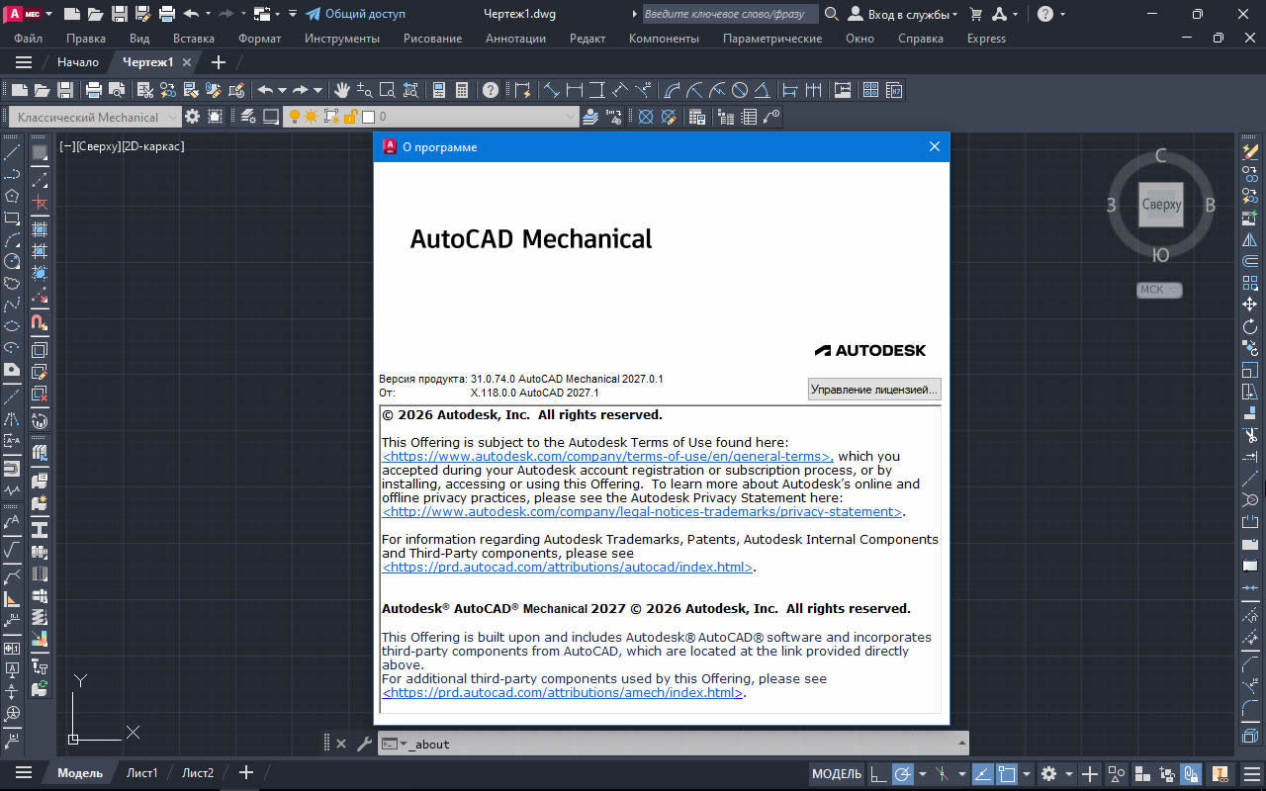
Task: Expand the undo history dropdown arrow in standard toolbar
Action: click(282, 90)
